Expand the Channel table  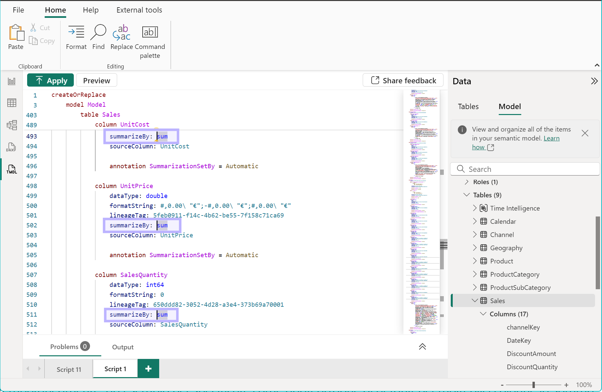pos(475,235)
